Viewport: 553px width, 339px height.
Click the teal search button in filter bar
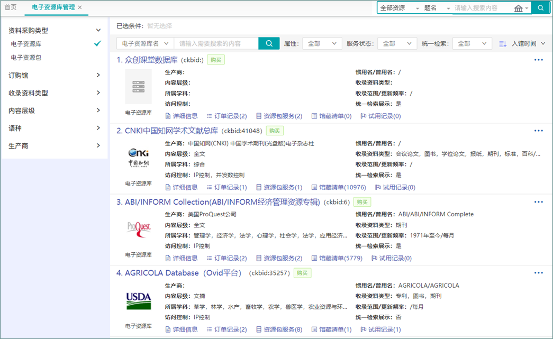pyautogui.click(x=269, y=43)
